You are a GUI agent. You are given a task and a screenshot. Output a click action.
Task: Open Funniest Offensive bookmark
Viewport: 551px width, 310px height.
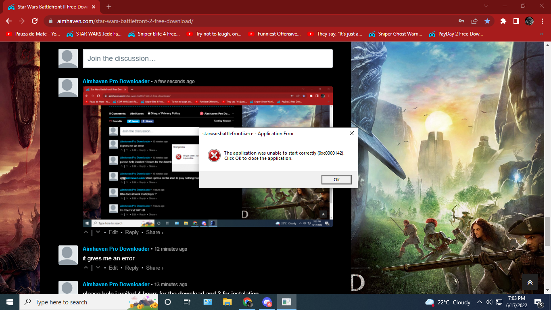[x=274, y=34]
